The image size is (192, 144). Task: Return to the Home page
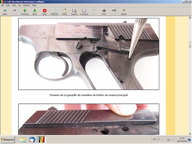64,12
